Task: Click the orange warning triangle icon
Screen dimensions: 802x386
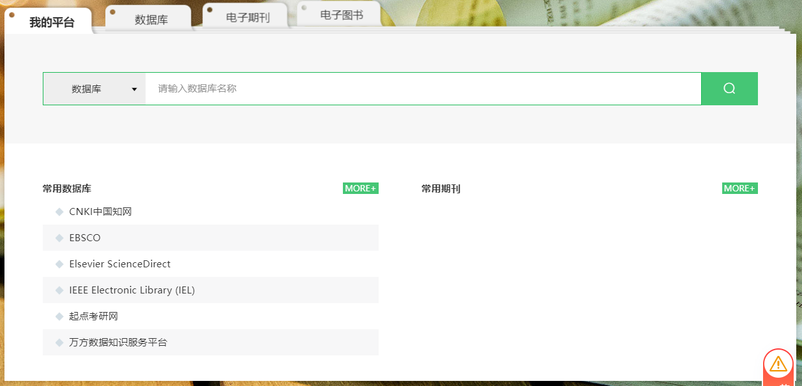Action: pos(778,364)
